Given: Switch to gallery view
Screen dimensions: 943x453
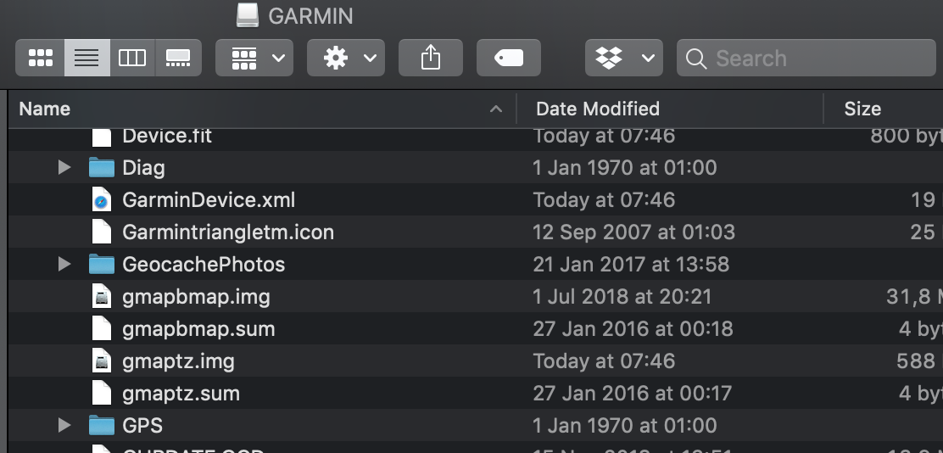Looking at the screenshot, I should [x=178, y=58].
